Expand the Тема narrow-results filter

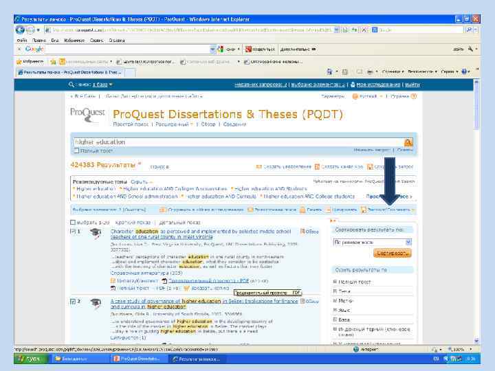tap(342, 291)
